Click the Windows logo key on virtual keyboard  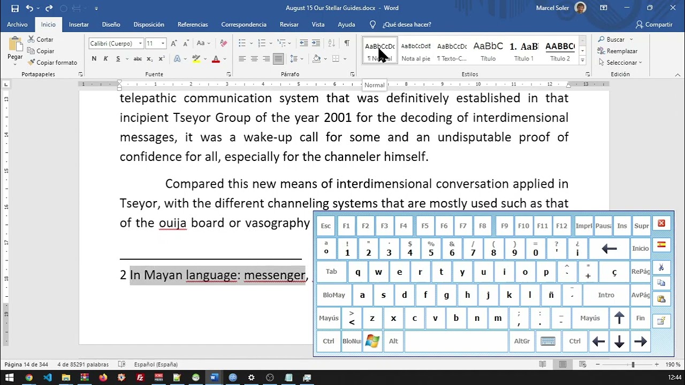coord(372,341)
